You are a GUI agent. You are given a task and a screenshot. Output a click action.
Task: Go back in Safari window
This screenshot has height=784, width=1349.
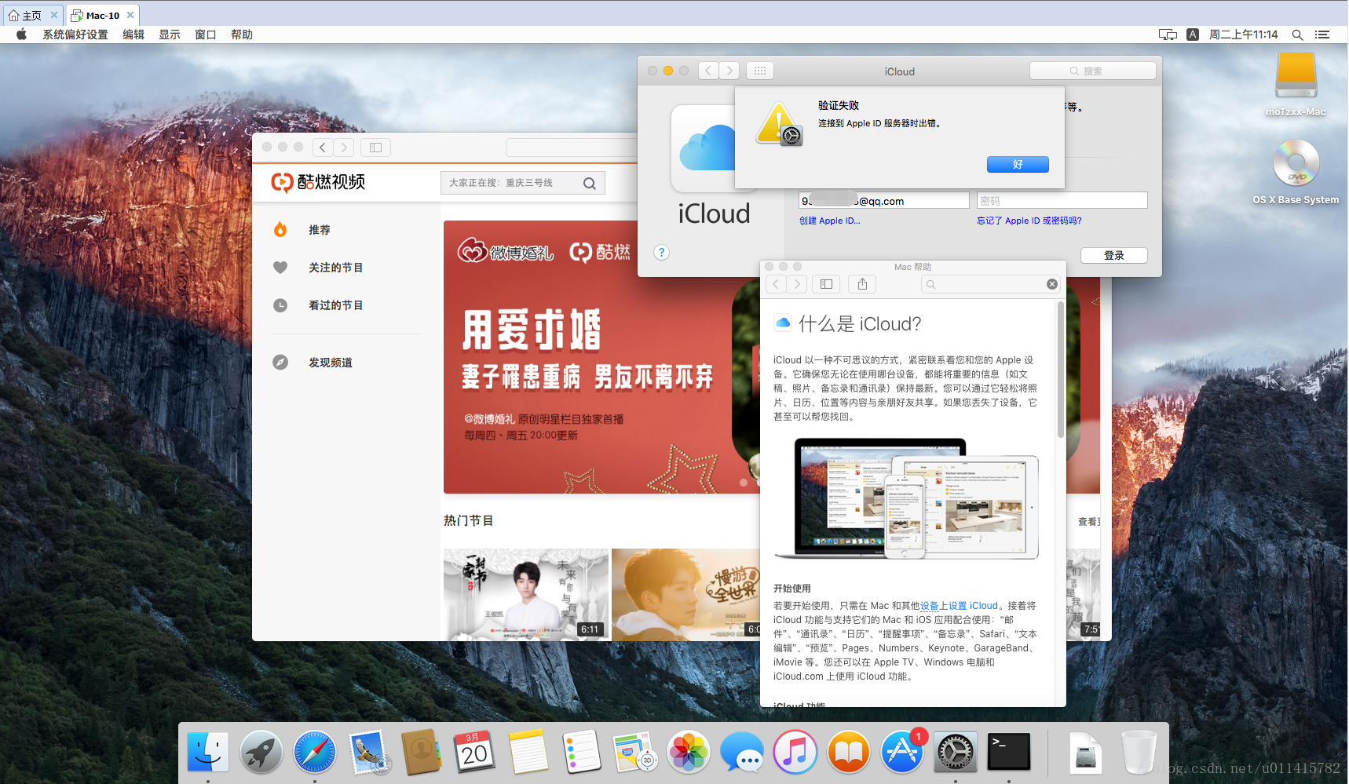[323, 147]
